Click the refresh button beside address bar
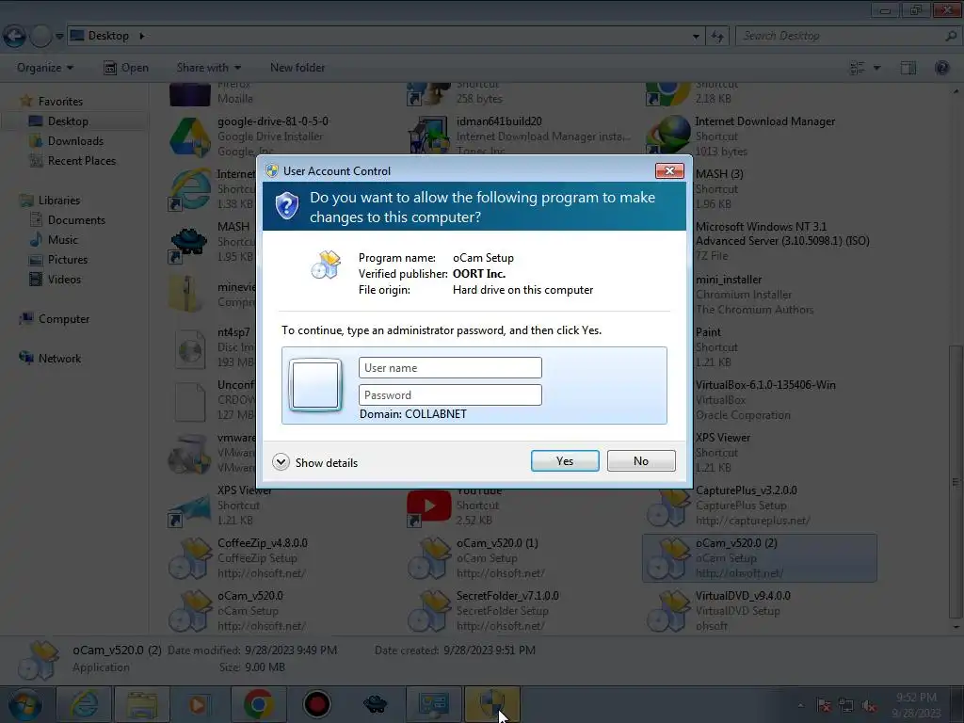The height and width of the screenshot is (723, 964). tap(717, 37)
